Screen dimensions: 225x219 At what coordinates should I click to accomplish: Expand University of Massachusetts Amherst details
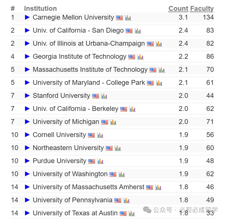27,187
